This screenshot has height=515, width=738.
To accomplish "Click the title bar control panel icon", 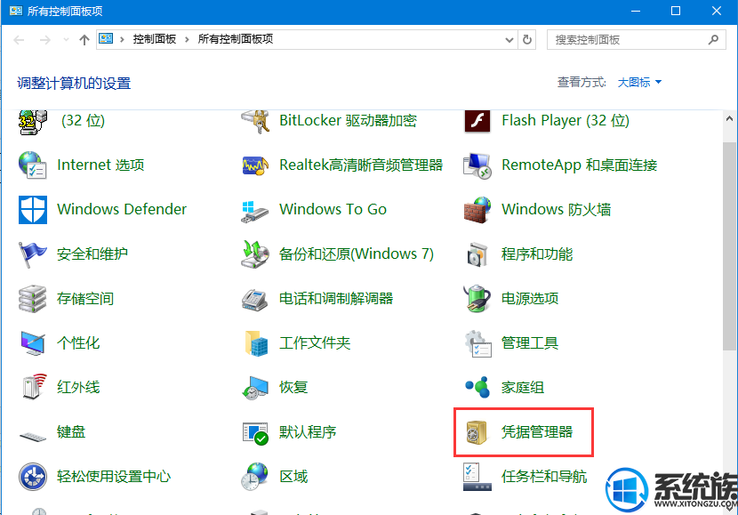I will (x=15, y=11).
